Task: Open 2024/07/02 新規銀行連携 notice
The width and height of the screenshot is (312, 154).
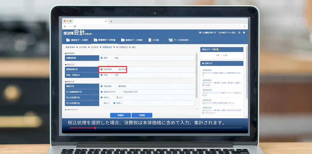Action: click(221, 74)
